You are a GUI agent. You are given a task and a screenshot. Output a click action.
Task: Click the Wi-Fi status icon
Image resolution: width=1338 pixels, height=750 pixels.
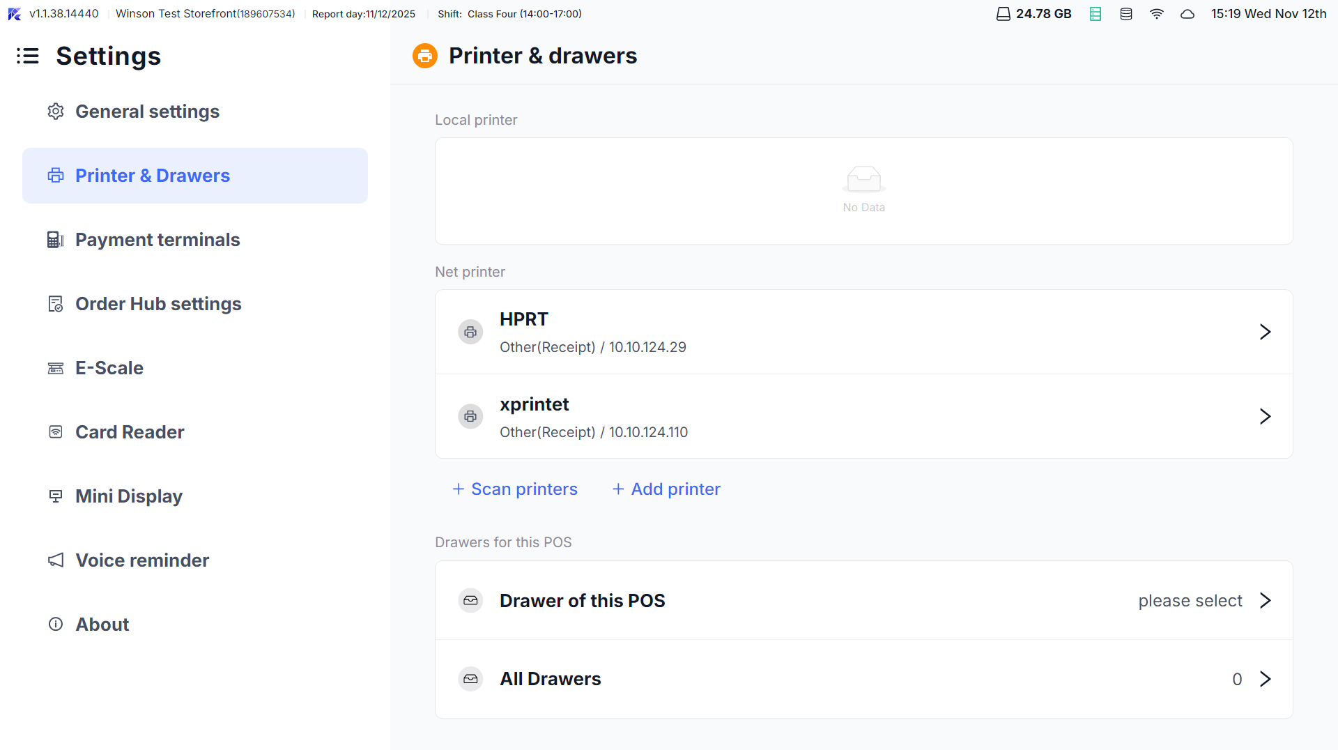(x=1156, y=14)
